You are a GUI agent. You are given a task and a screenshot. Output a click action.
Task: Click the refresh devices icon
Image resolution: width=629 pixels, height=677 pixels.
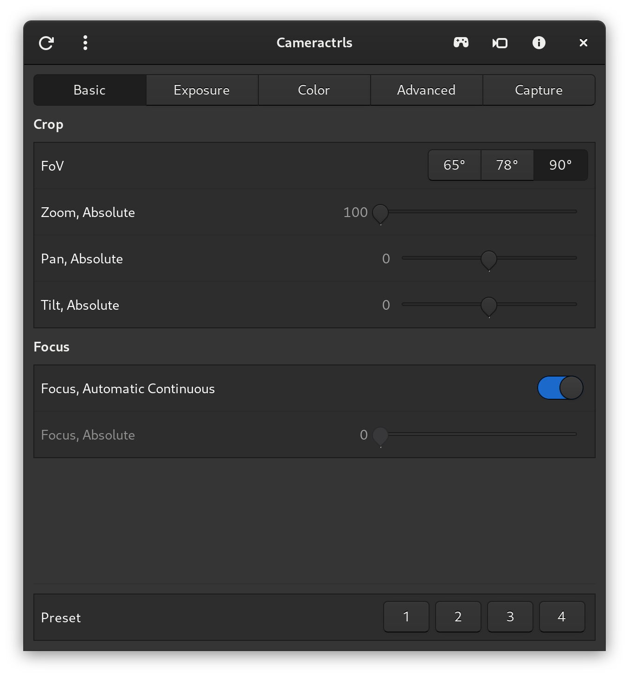coord(46,43)
